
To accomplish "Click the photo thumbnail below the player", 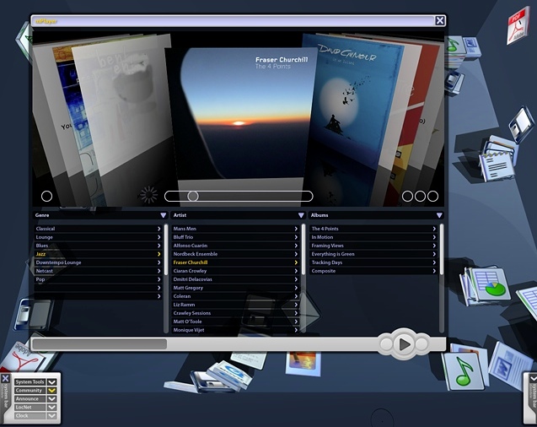I will coord(303,365).
